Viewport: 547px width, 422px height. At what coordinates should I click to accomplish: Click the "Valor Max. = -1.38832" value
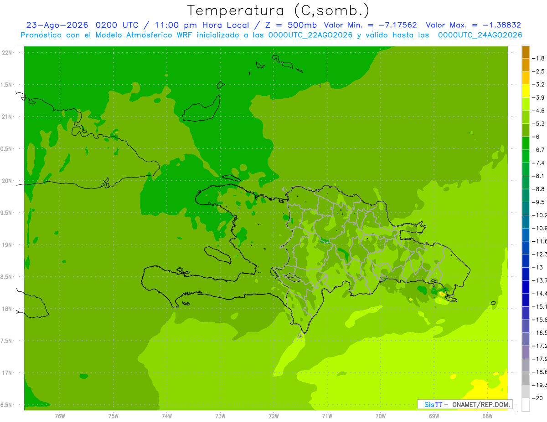[473, 25]
